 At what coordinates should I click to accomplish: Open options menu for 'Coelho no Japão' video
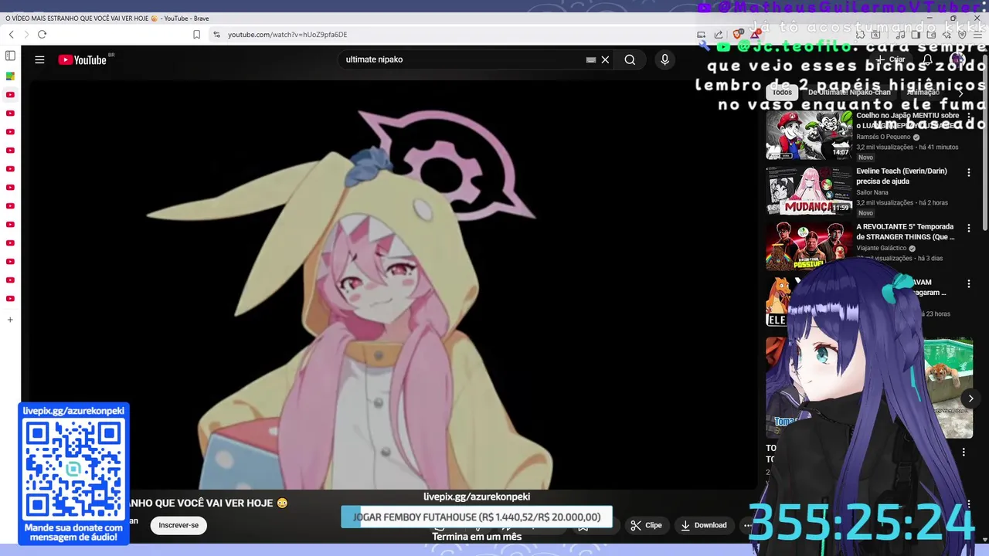pos(969,117)
